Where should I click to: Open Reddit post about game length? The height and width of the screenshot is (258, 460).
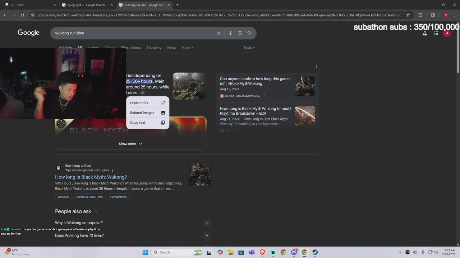coord(255,81)
